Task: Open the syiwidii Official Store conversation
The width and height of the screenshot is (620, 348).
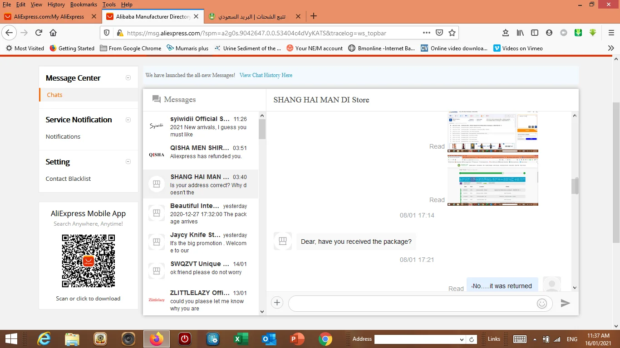Action: tap(201, 126)
